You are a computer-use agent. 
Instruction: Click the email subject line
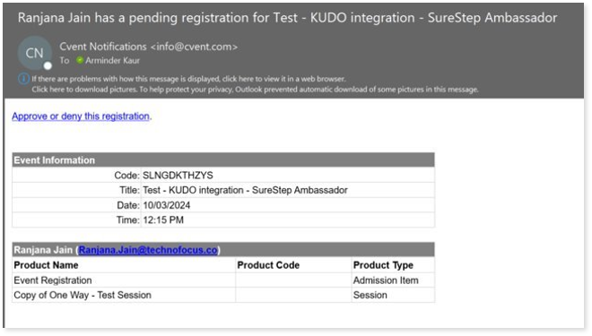point(287,18)
